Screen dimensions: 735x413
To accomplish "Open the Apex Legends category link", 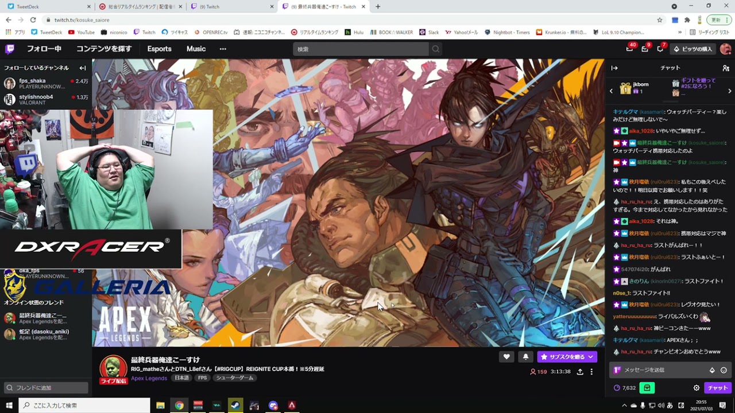I will [x=149, y=379].
